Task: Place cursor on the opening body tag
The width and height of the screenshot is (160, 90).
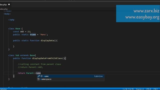Action: pos(7,14)
